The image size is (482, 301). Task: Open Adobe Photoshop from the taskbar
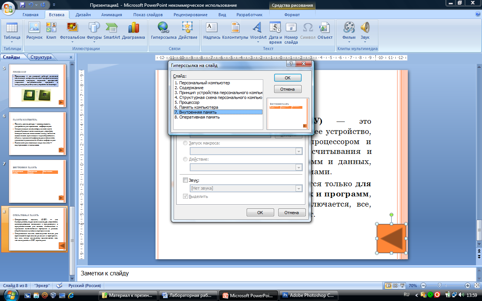308,295
